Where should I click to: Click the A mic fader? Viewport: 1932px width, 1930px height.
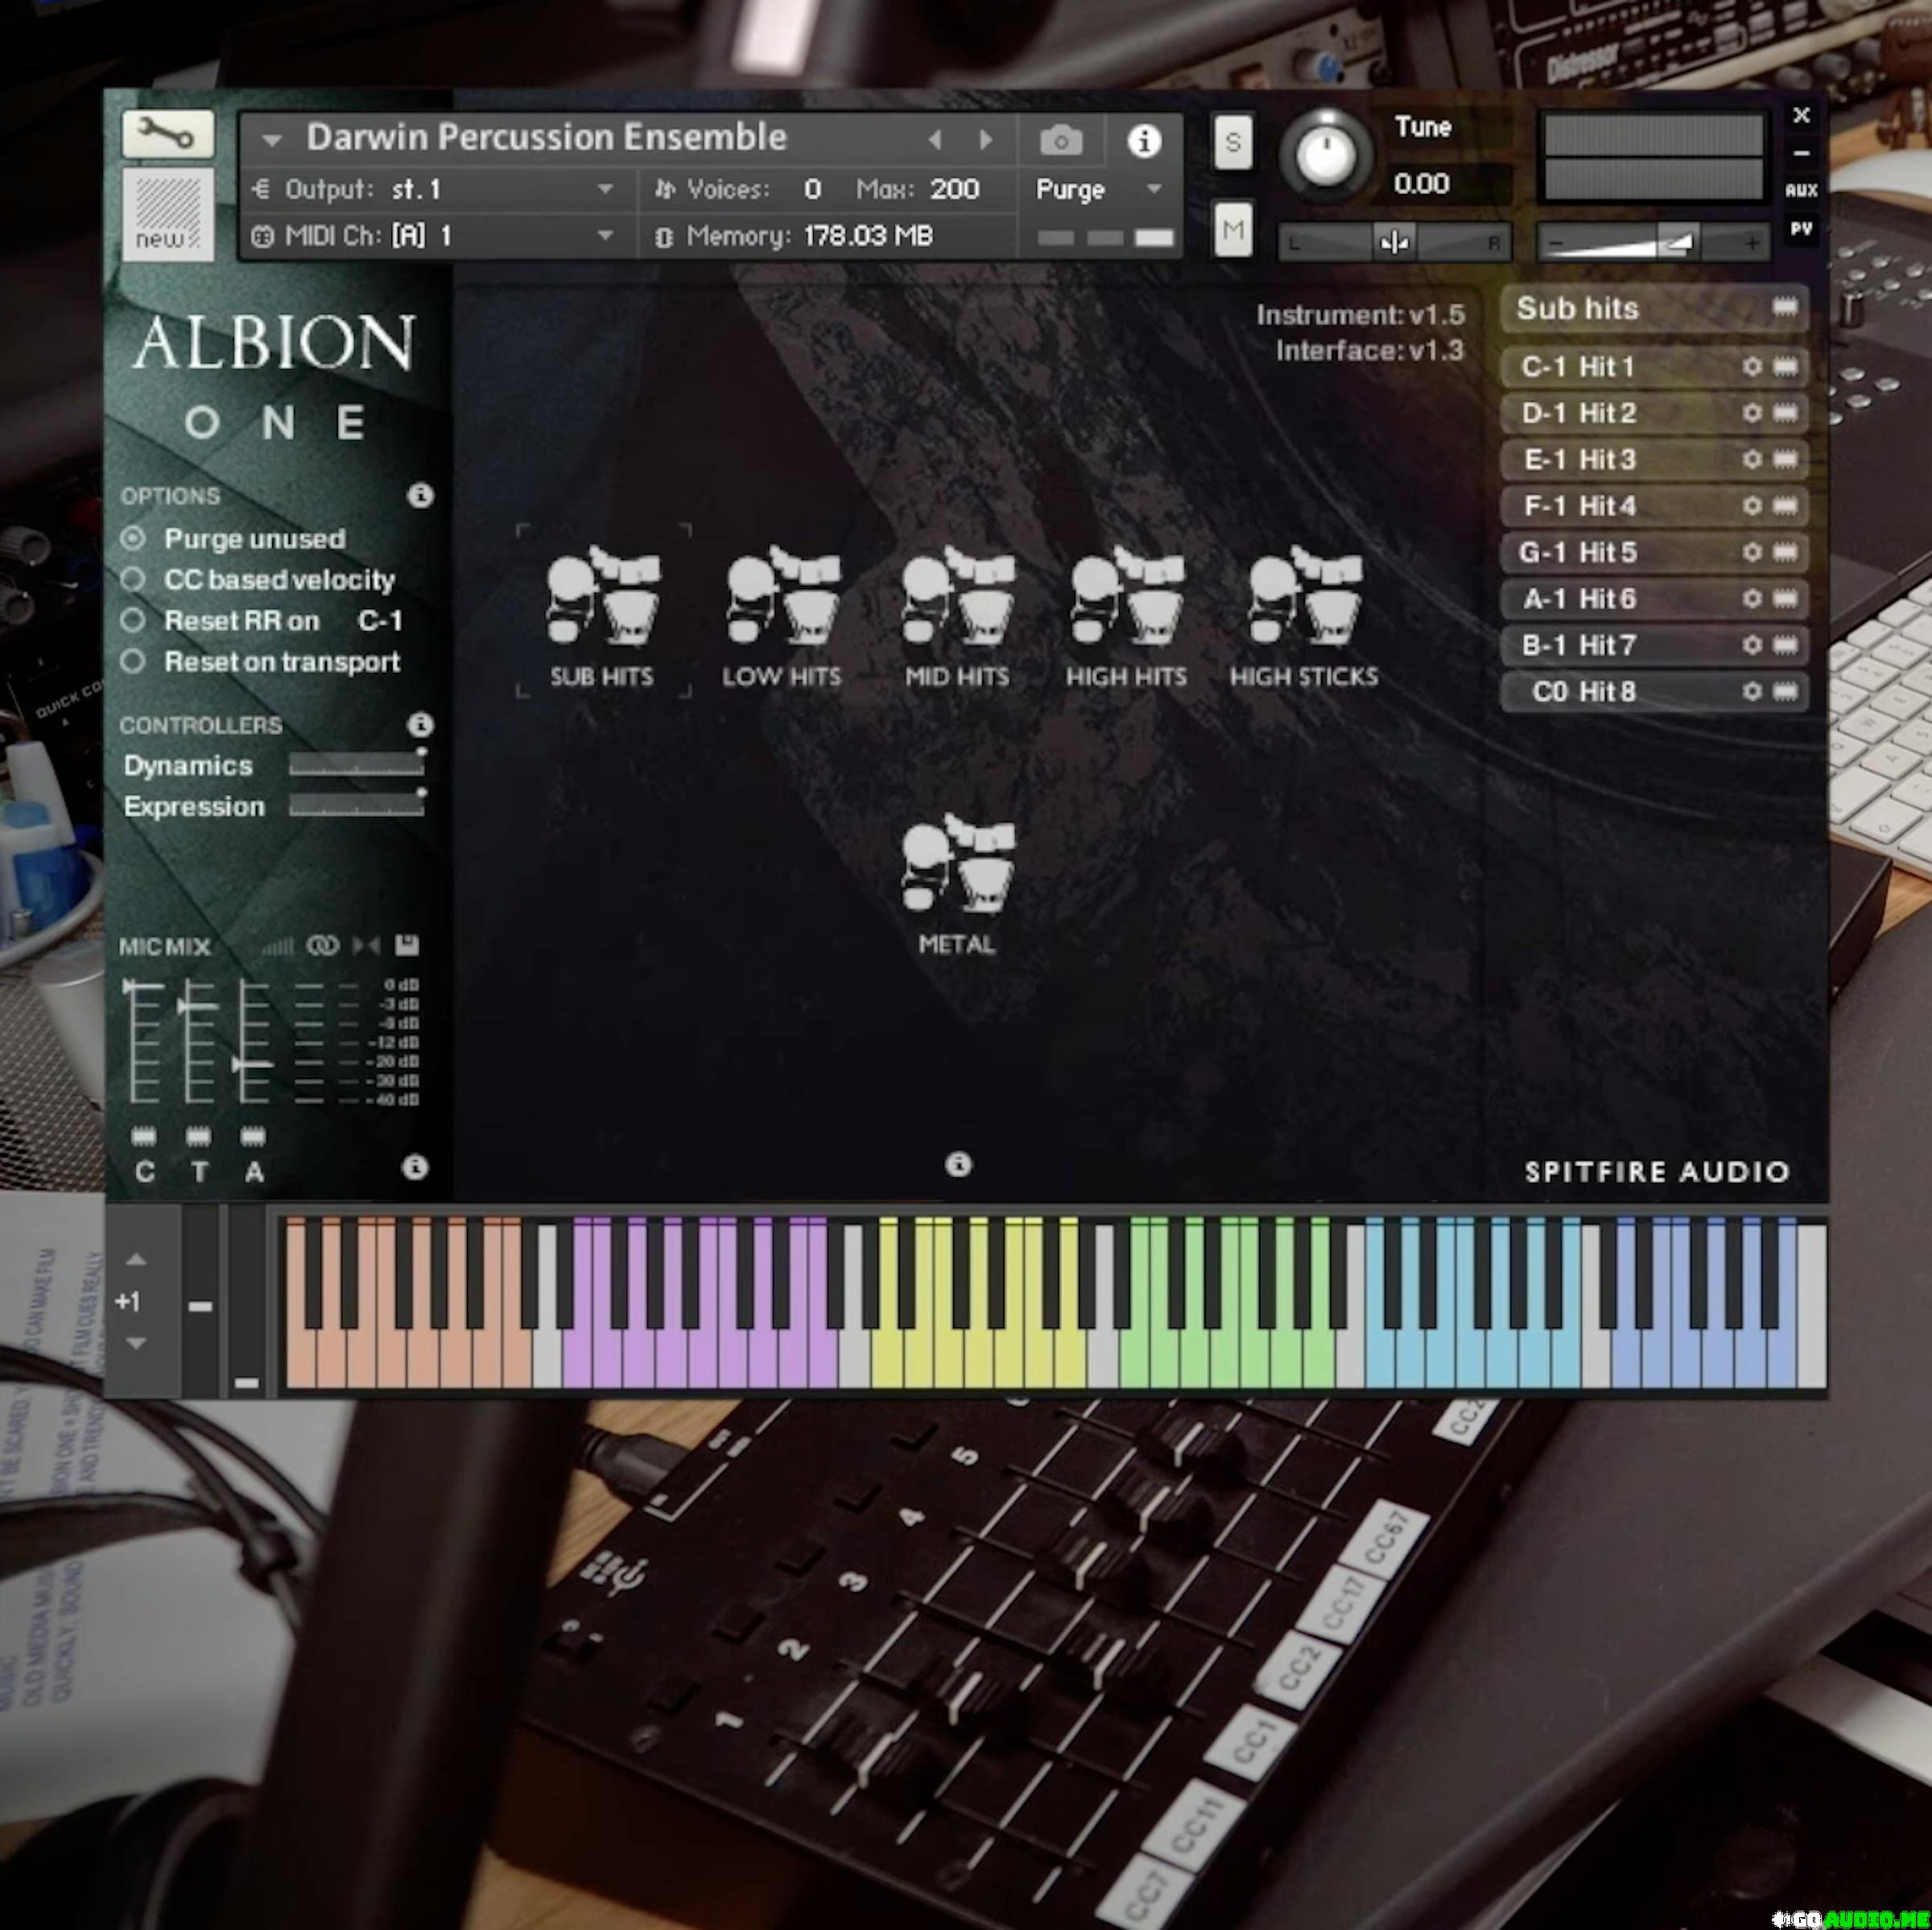point(253,1043)
